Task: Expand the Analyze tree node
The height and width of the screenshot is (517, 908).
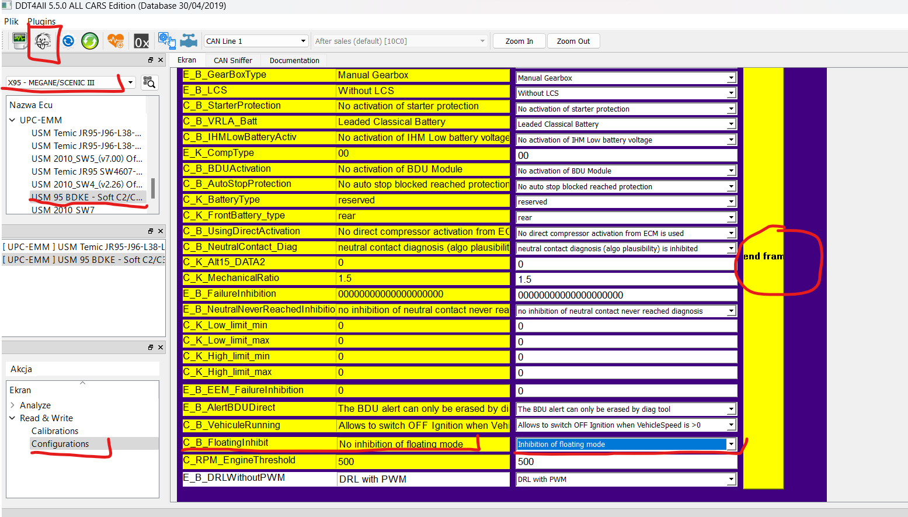Action: pyautogui.click(x=13, y=405)
